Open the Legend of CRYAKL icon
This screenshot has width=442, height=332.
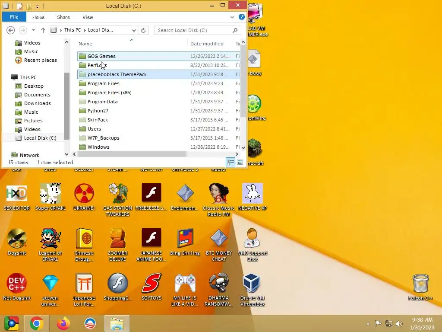click(50, 239)
